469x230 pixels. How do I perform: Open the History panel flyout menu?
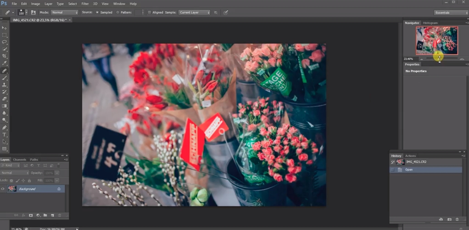point(464,156)
